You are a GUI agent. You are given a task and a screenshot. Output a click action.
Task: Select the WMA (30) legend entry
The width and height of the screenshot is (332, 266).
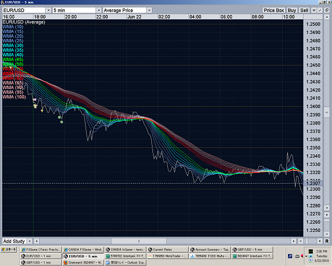coord(13,45)
